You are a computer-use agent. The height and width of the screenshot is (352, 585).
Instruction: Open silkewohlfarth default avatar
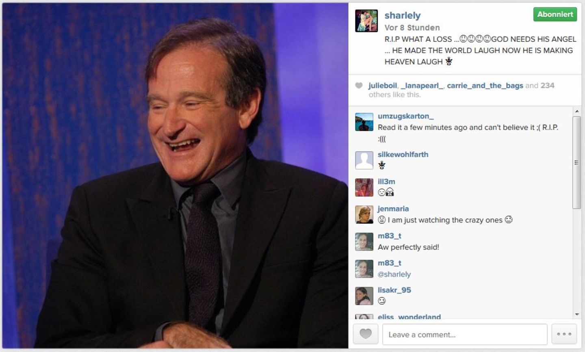[x=364, y=160]
